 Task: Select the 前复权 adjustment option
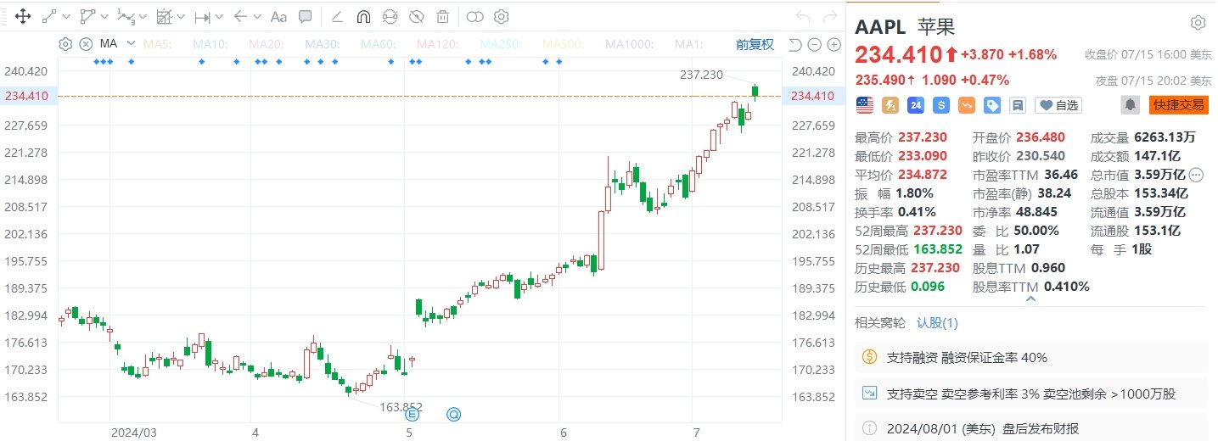754,44
